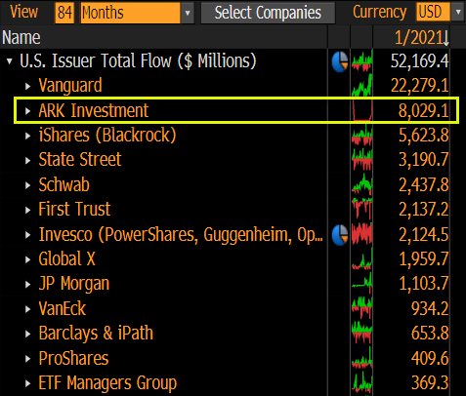The image size is (466, 396).
Task: Expand the JP Morgan row
Action: pyautogui.click(x=28, y=285)
